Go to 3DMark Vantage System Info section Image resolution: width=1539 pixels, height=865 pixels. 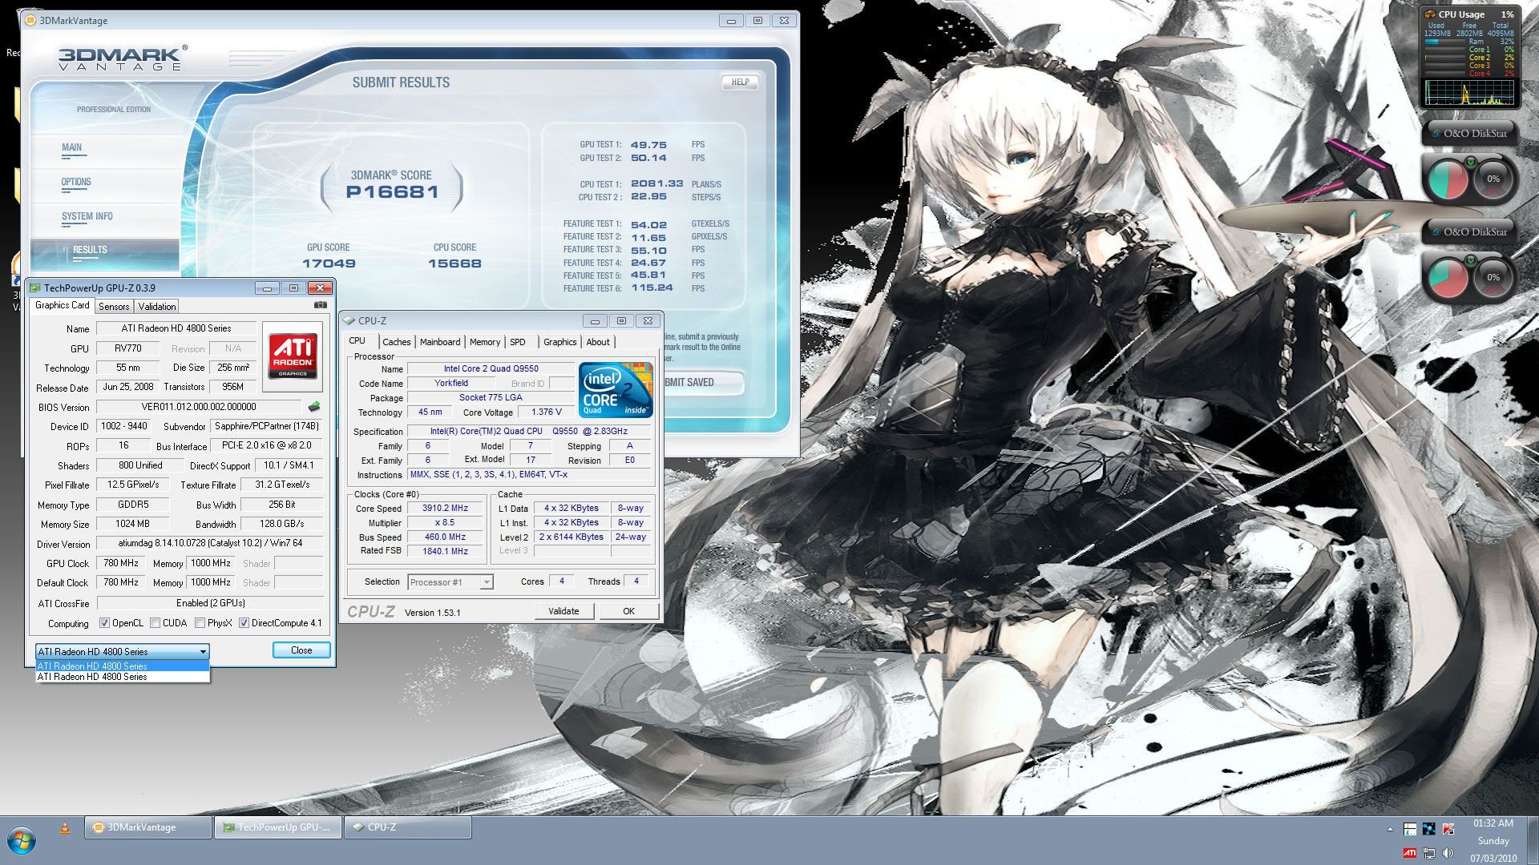[87, 217]
